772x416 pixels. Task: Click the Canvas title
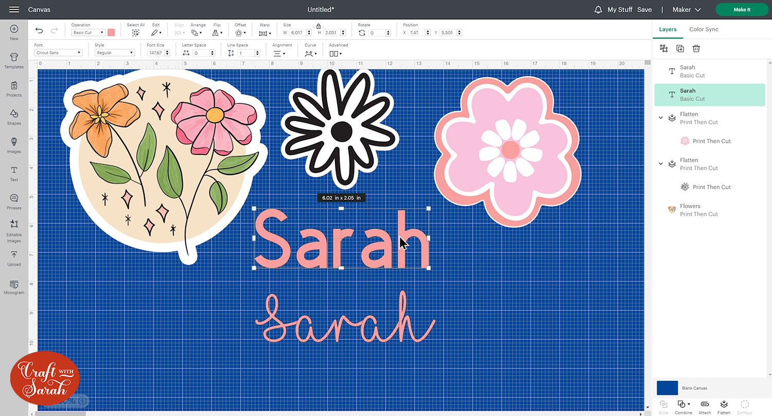click(39, 10)
